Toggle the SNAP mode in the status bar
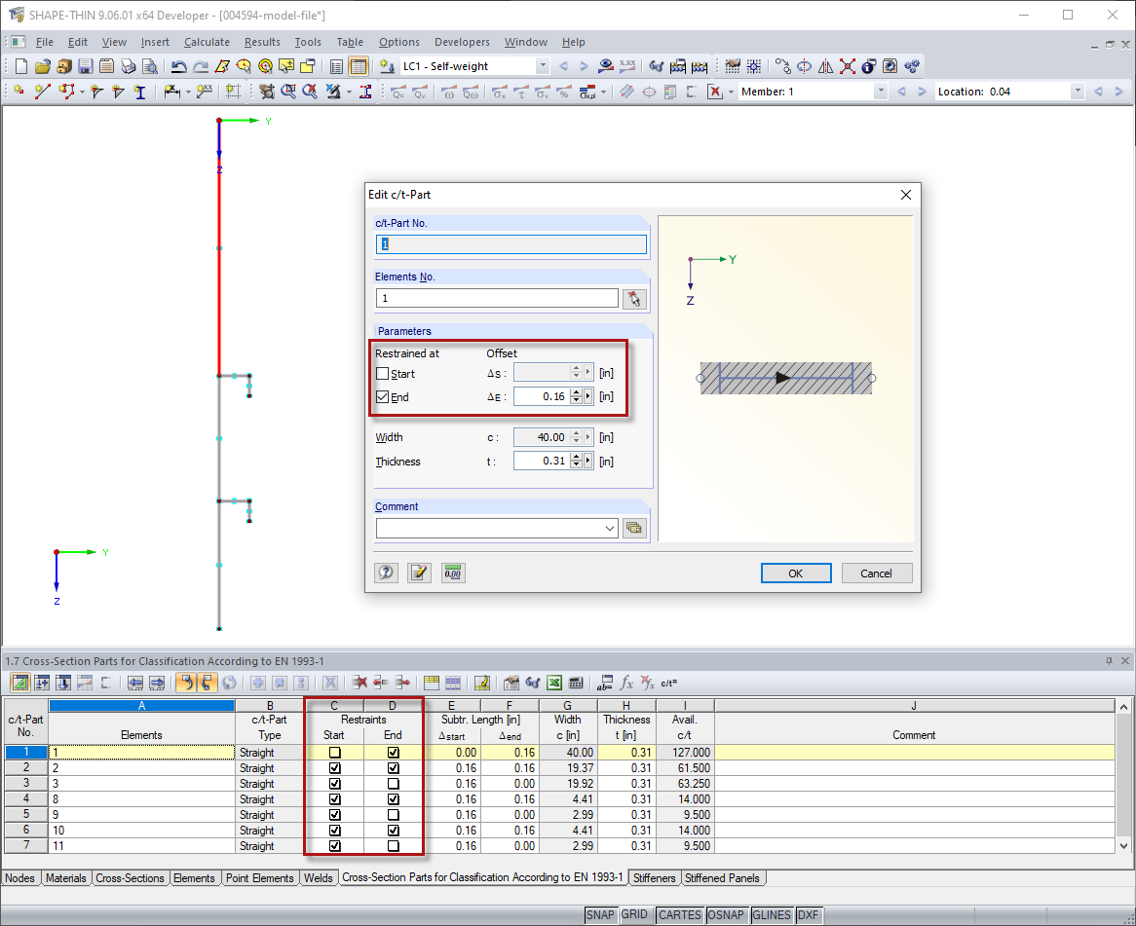The height and width of the screenshot is (926, 1136). (x=601, y=914)
